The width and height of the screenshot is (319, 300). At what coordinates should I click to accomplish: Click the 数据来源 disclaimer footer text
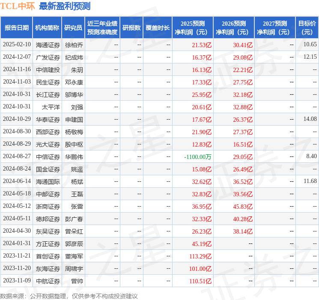tap(69, 296)
